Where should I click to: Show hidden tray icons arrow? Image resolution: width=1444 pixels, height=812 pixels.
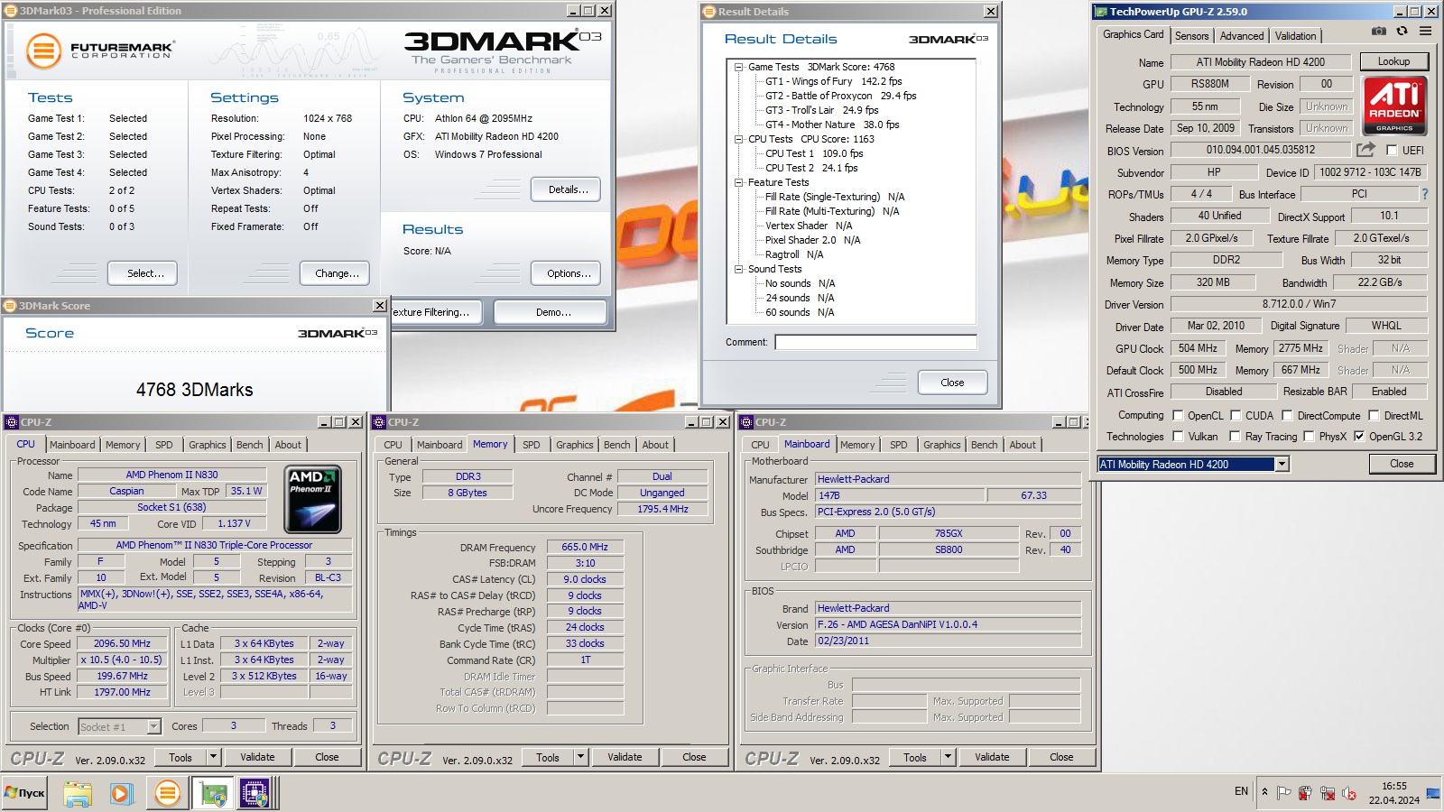point(1264,792)
